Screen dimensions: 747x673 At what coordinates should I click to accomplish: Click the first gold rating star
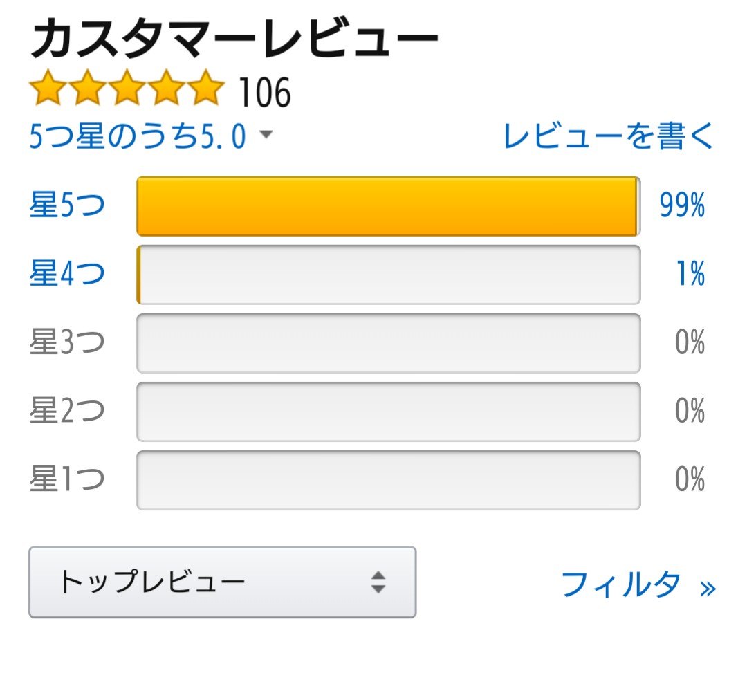(x=48, y=87)
